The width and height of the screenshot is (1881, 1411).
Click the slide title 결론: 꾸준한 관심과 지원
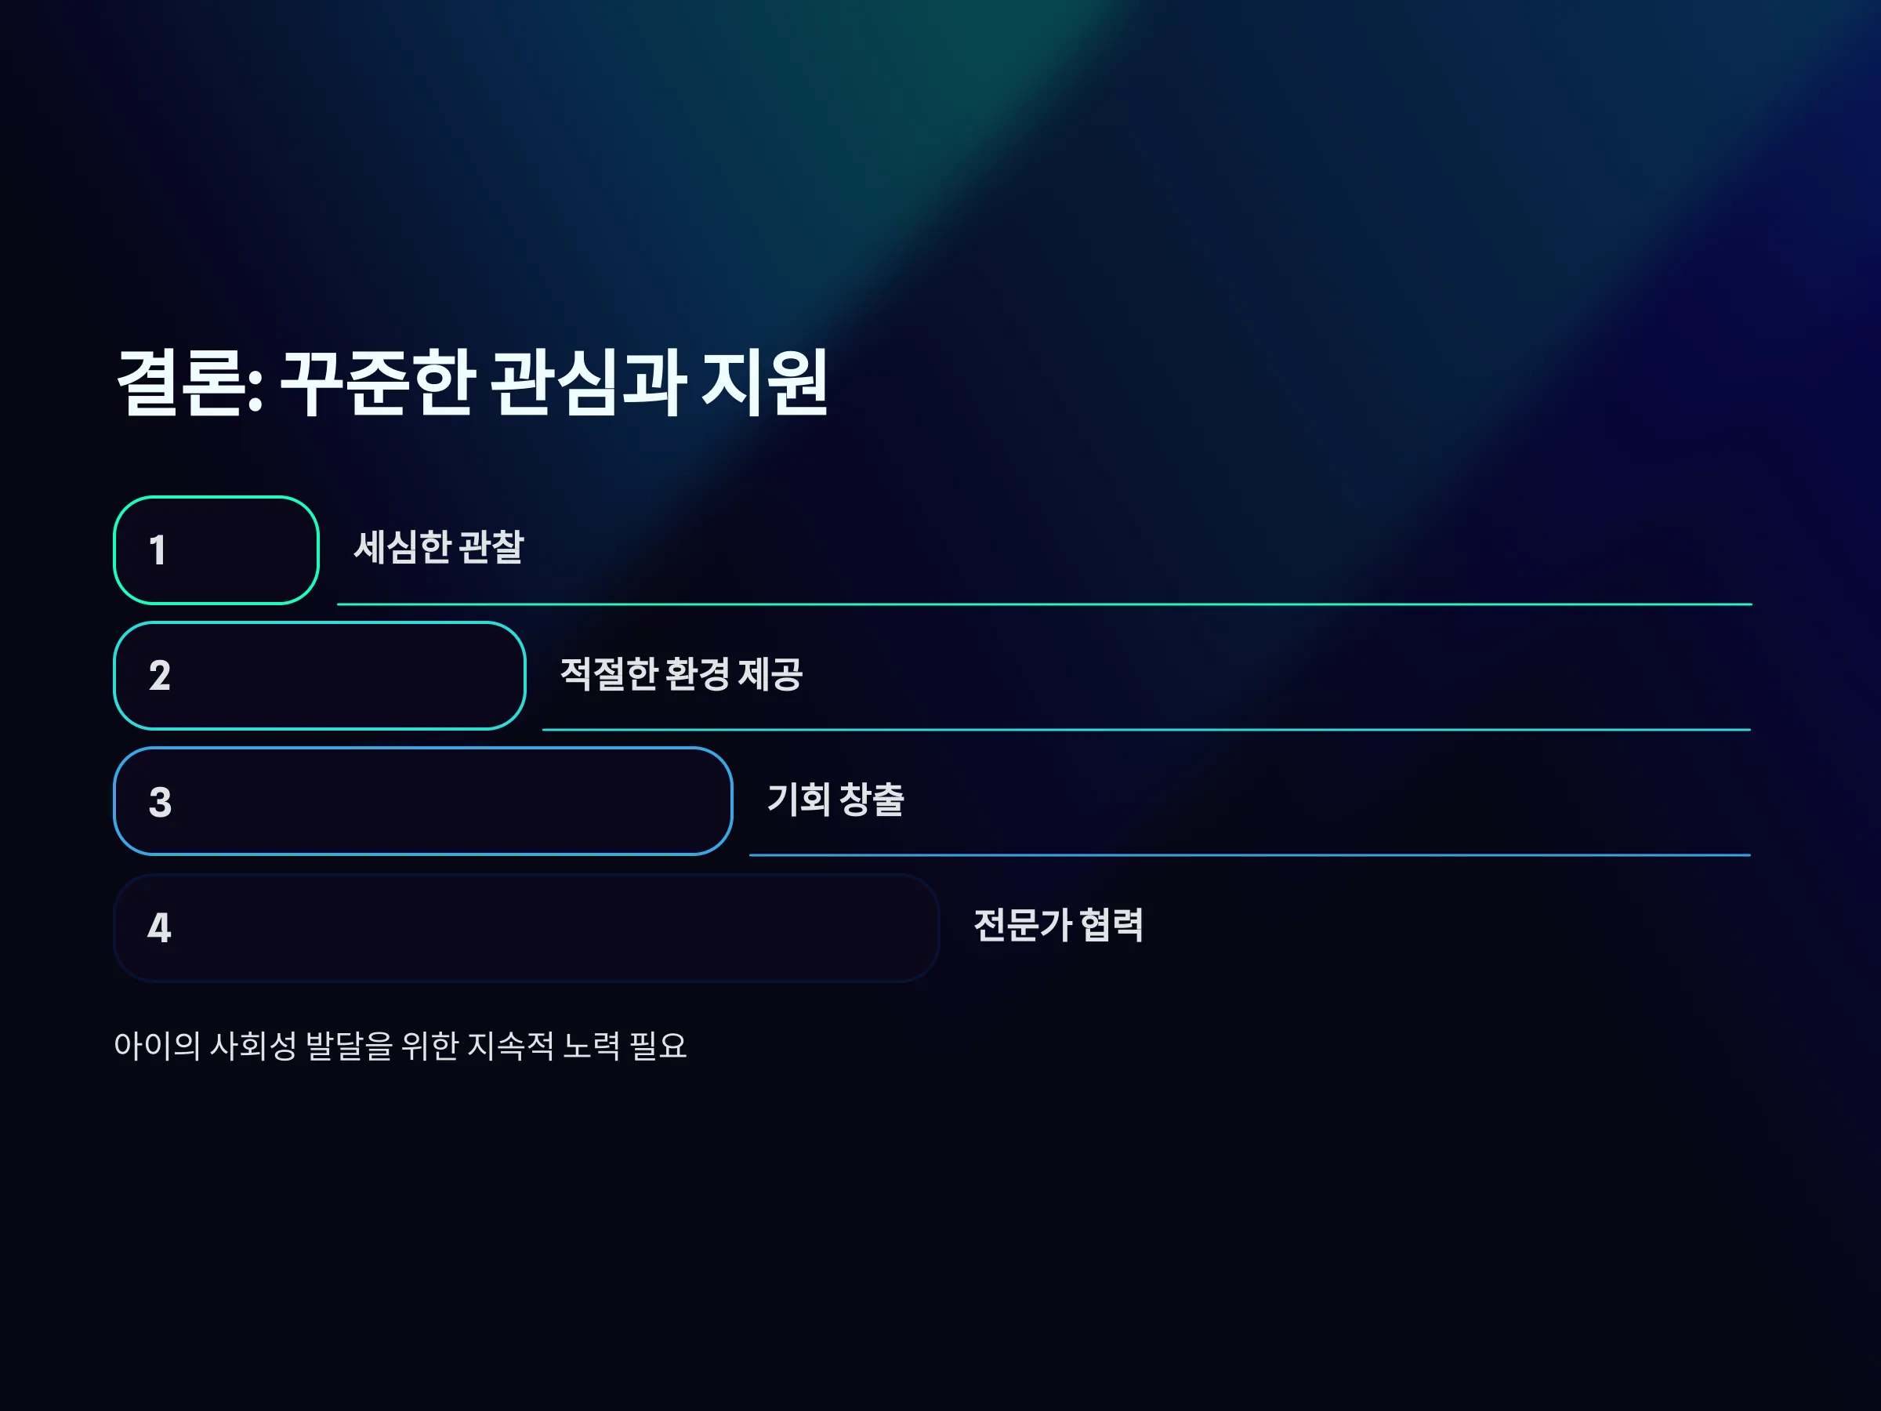472,383
